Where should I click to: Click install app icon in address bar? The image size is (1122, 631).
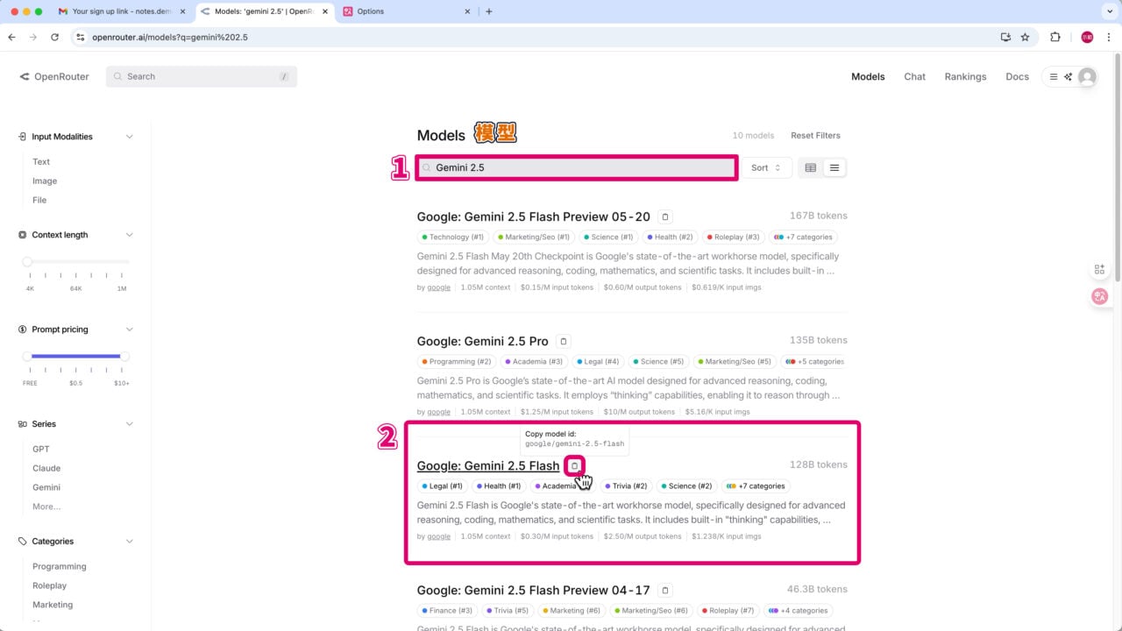click(1005, 37)
